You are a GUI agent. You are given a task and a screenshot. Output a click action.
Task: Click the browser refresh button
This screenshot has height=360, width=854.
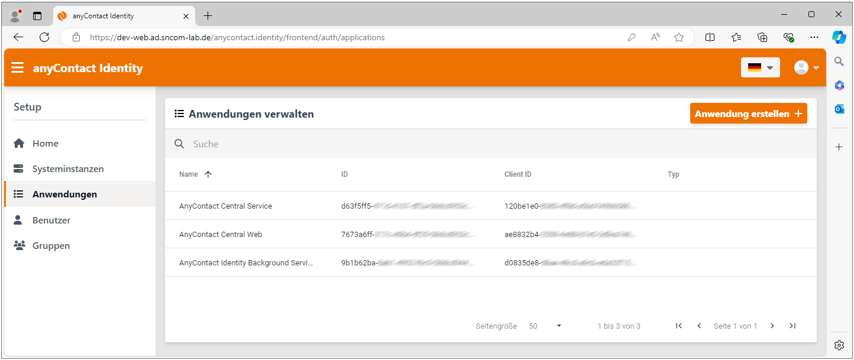(x=44, y=37)
